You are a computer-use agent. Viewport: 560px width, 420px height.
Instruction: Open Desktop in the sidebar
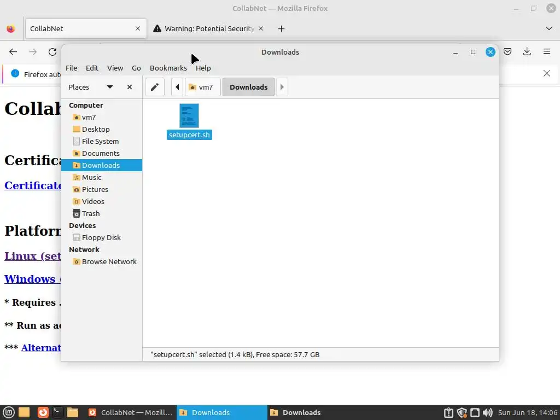[102, 129]
